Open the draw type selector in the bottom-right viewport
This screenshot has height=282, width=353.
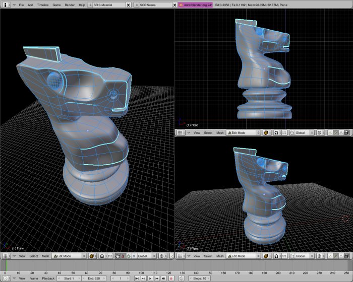[x=266, y=256]
